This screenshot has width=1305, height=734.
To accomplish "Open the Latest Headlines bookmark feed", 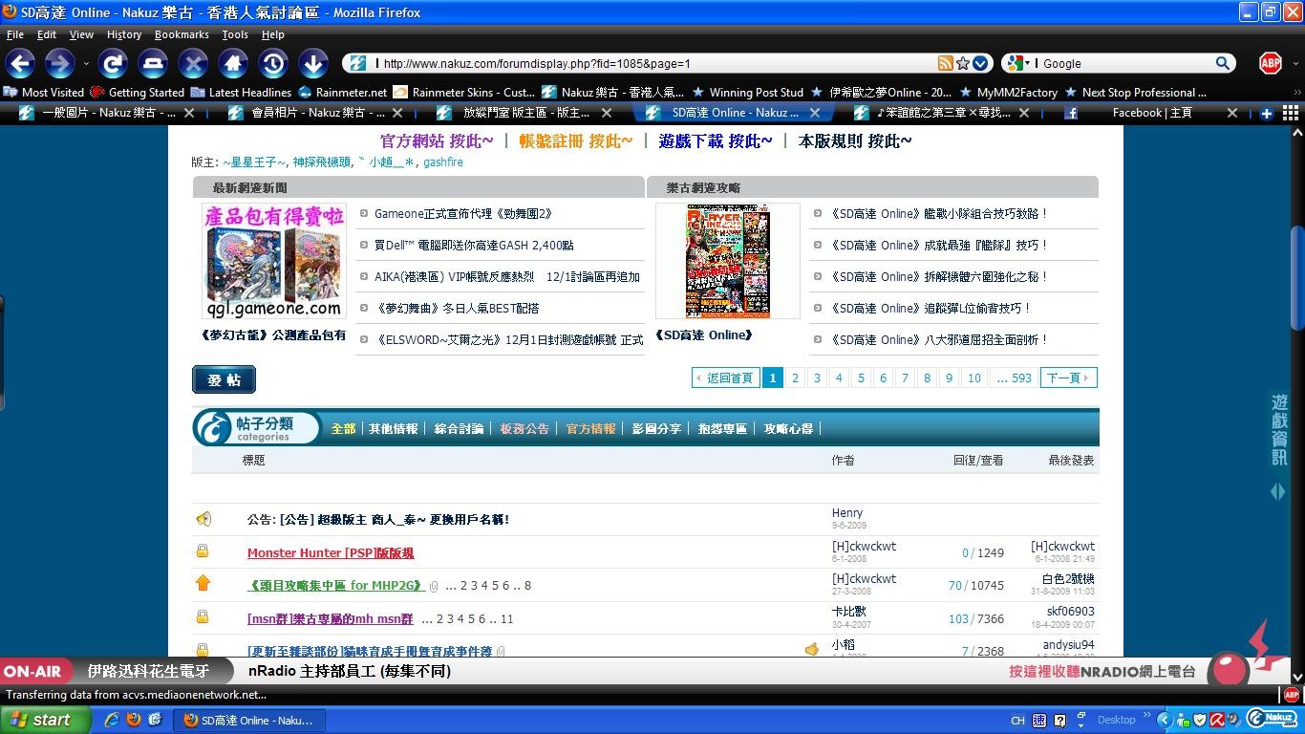I will pos(241,93).
